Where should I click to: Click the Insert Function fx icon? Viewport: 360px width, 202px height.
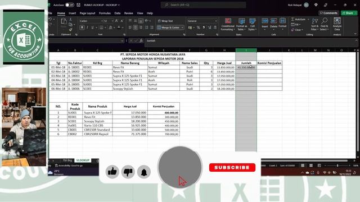point(141,41)
